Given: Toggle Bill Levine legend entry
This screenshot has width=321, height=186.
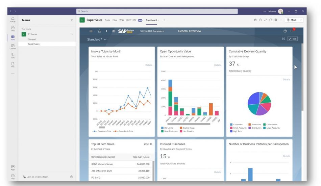Looking at the screenshot, I should pyautogui.click(x=167, y=128).
